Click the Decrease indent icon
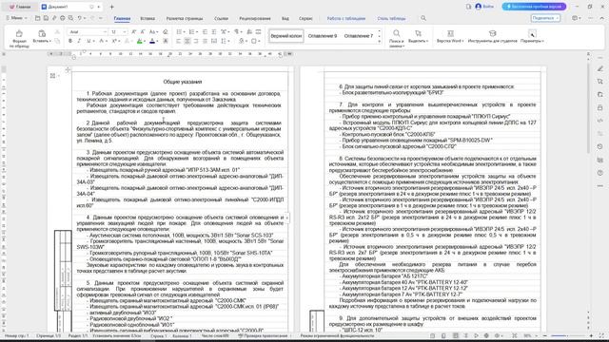The height and width of the screenshot is (342, 609). 205,31
